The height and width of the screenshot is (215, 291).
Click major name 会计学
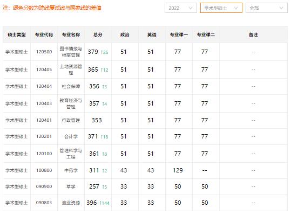pos(71,136)
